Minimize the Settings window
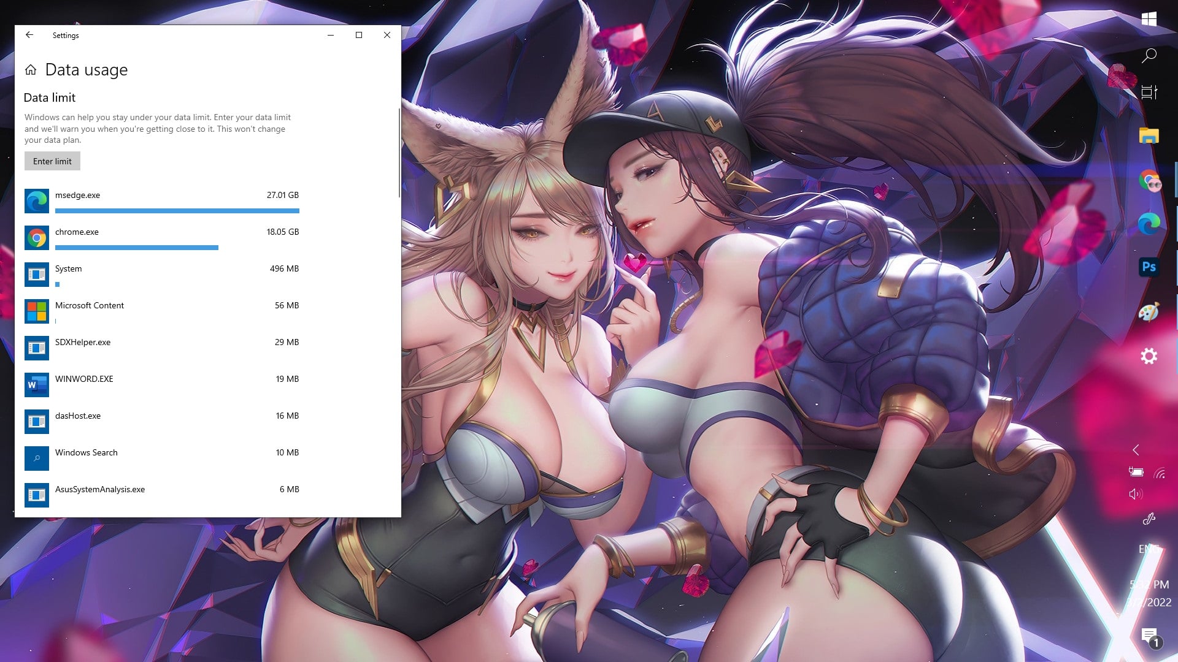Viewport: 1178px width, 662px height. (x=331, y=35)
